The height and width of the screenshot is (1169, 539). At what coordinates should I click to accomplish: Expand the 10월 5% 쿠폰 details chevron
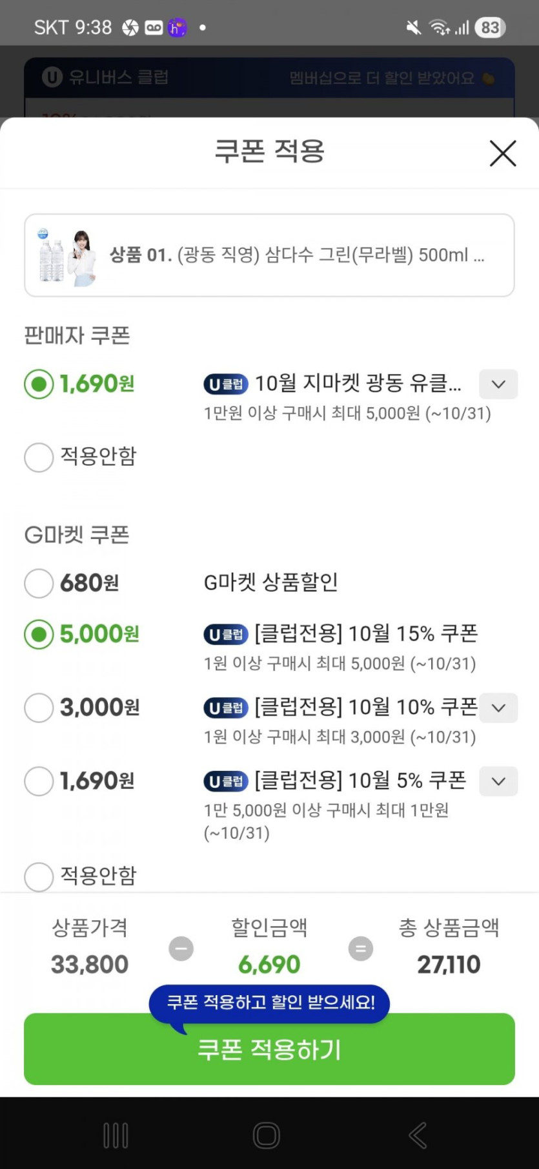click(x=498, y=781)
